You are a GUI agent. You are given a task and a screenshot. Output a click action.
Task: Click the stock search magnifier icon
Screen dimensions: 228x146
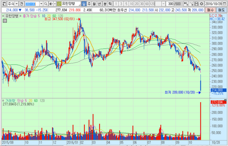point(46,4)
